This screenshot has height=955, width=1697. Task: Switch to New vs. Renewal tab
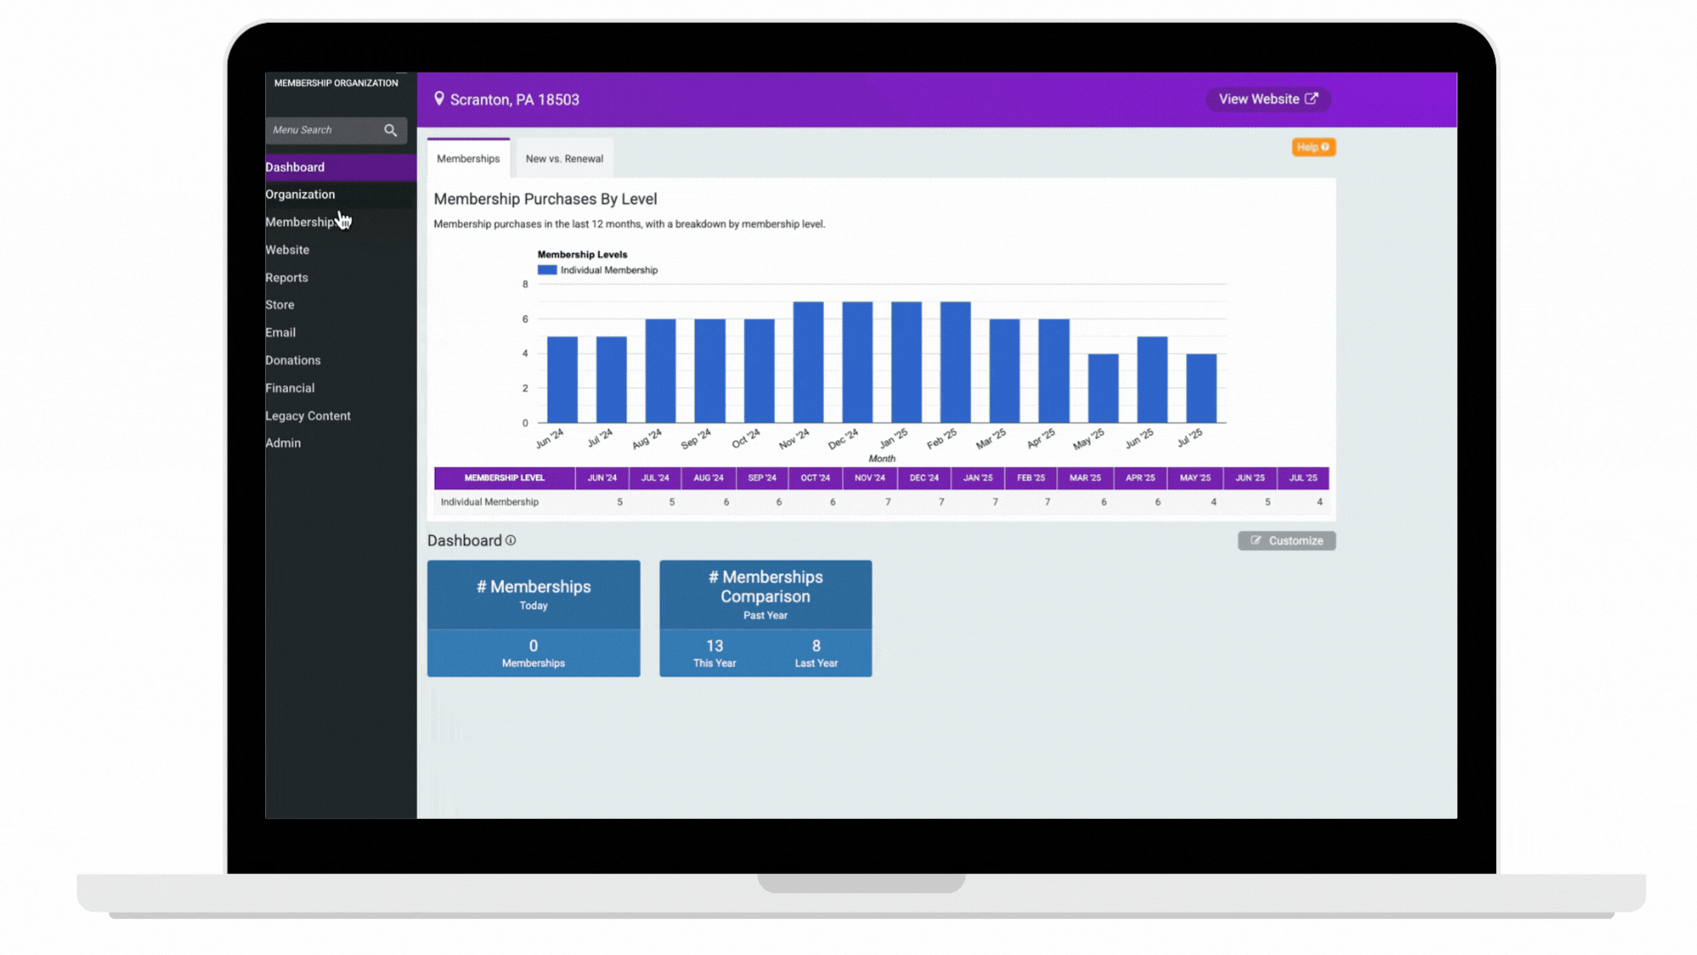pos(564,159)
